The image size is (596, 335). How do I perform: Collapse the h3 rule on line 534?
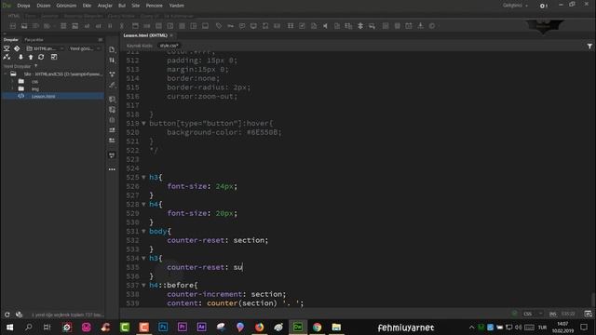[143, 259]
